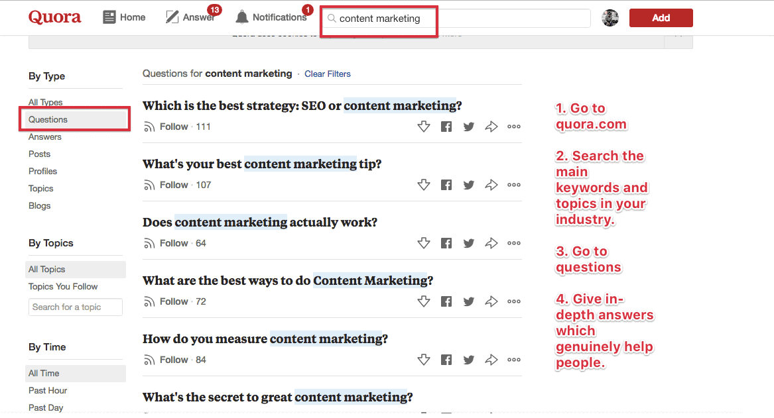
Task: More options for the 'actually work' question
Action: point(514,243)
